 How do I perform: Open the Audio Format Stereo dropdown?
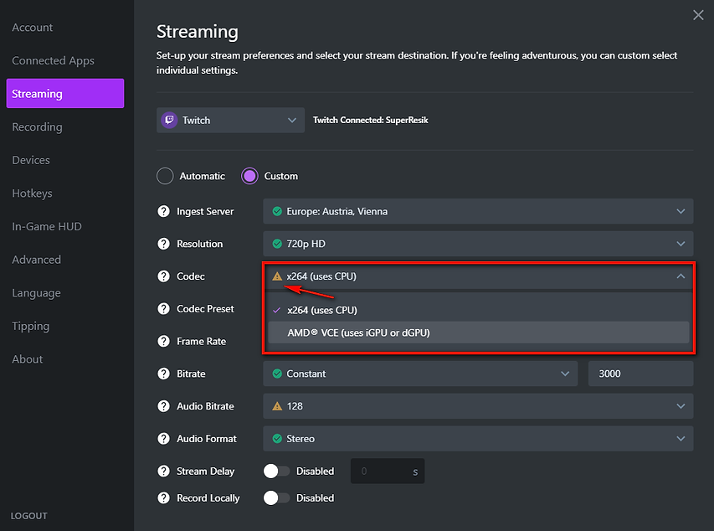click(478, 439)
